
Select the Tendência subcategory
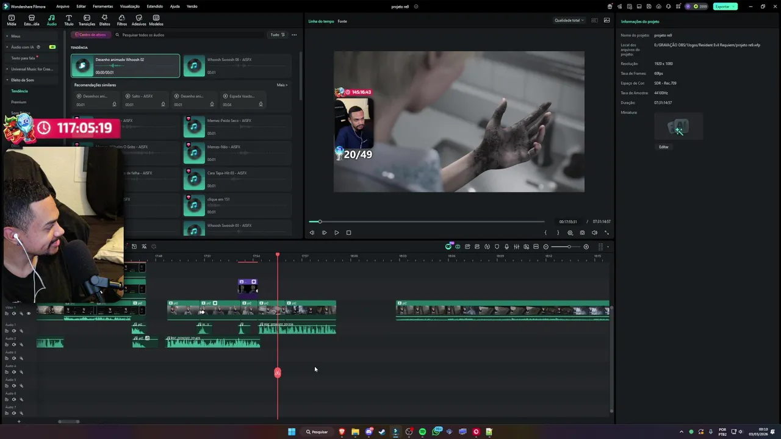point(20,91)
